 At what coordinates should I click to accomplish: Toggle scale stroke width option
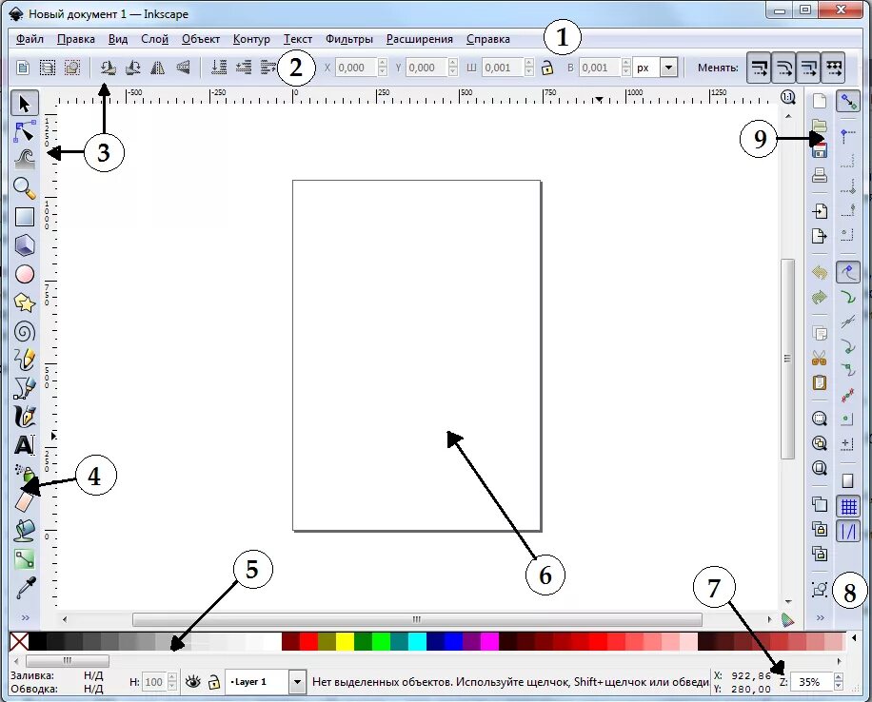(x=759, y=68)
